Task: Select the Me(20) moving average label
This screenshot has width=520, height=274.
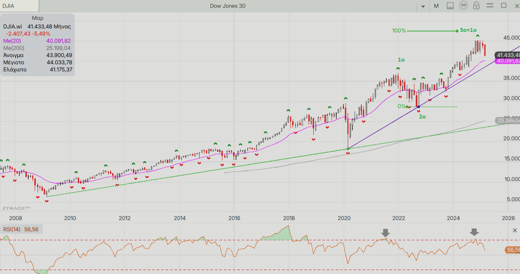Action: [x=12, y=41]
